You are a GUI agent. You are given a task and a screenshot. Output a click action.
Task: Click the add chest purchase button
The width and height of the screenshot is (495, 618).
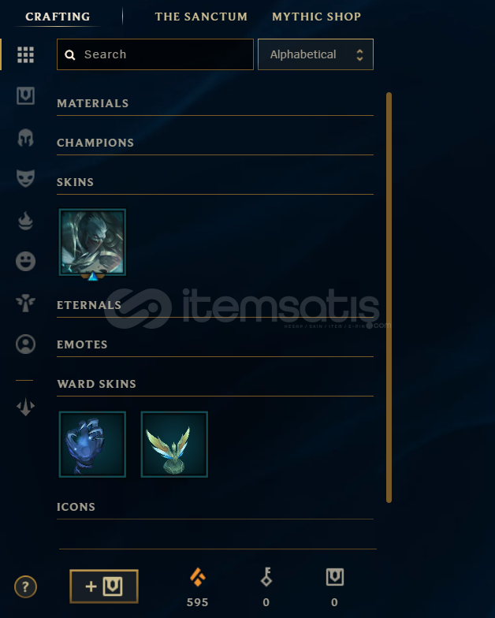coord(104,586)
